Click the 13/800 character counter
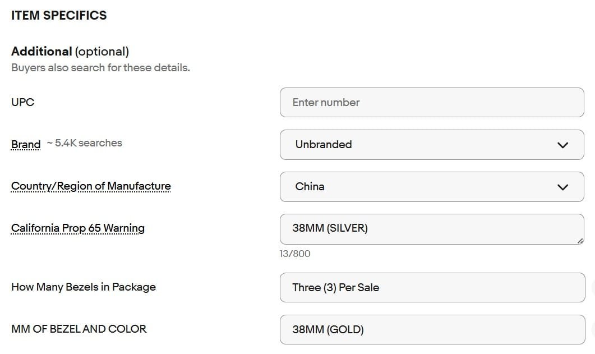Screen dimensions: 595x354 (x=295, y=254)
